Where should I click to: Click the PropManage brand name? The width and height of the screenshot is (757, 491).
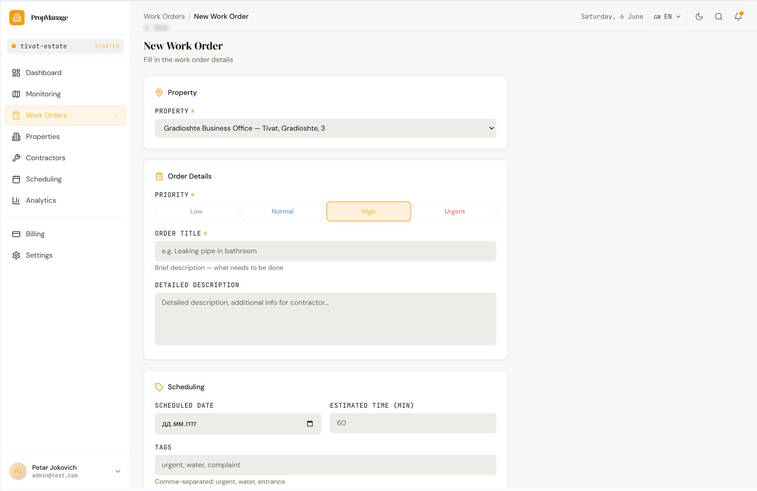click(x=49, y=18)
